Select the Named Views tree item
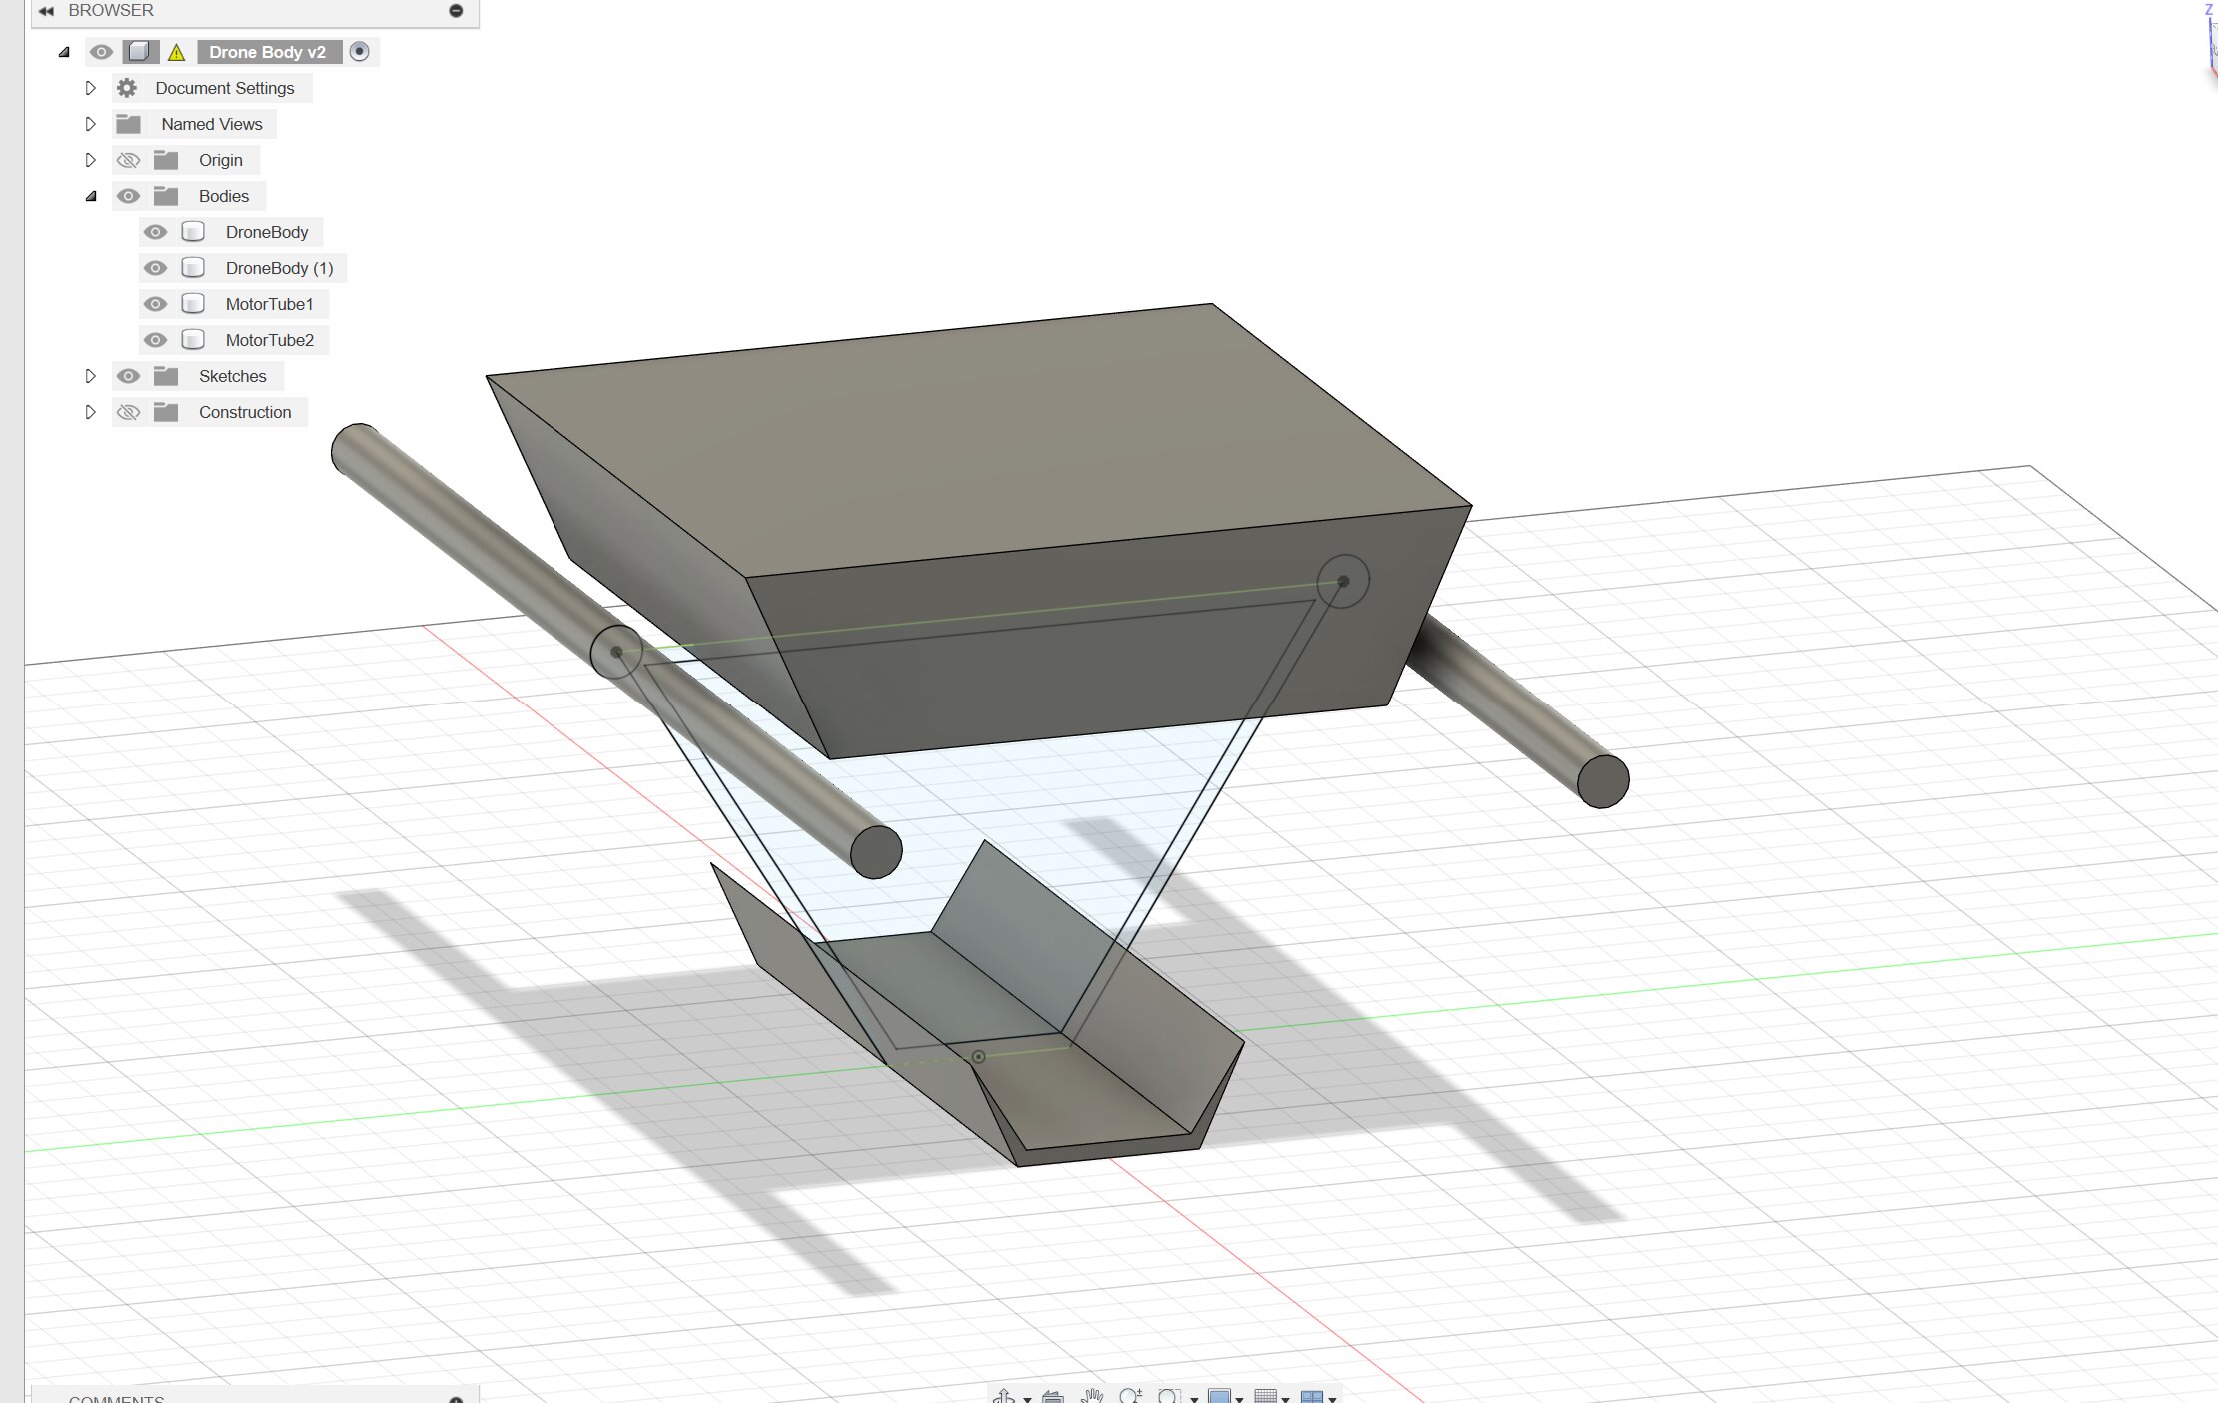 pos(212,124)
